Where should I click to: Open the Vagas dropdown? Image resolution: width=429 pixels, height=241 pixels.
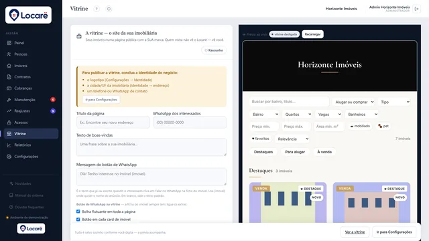click(x=328, y=114)
